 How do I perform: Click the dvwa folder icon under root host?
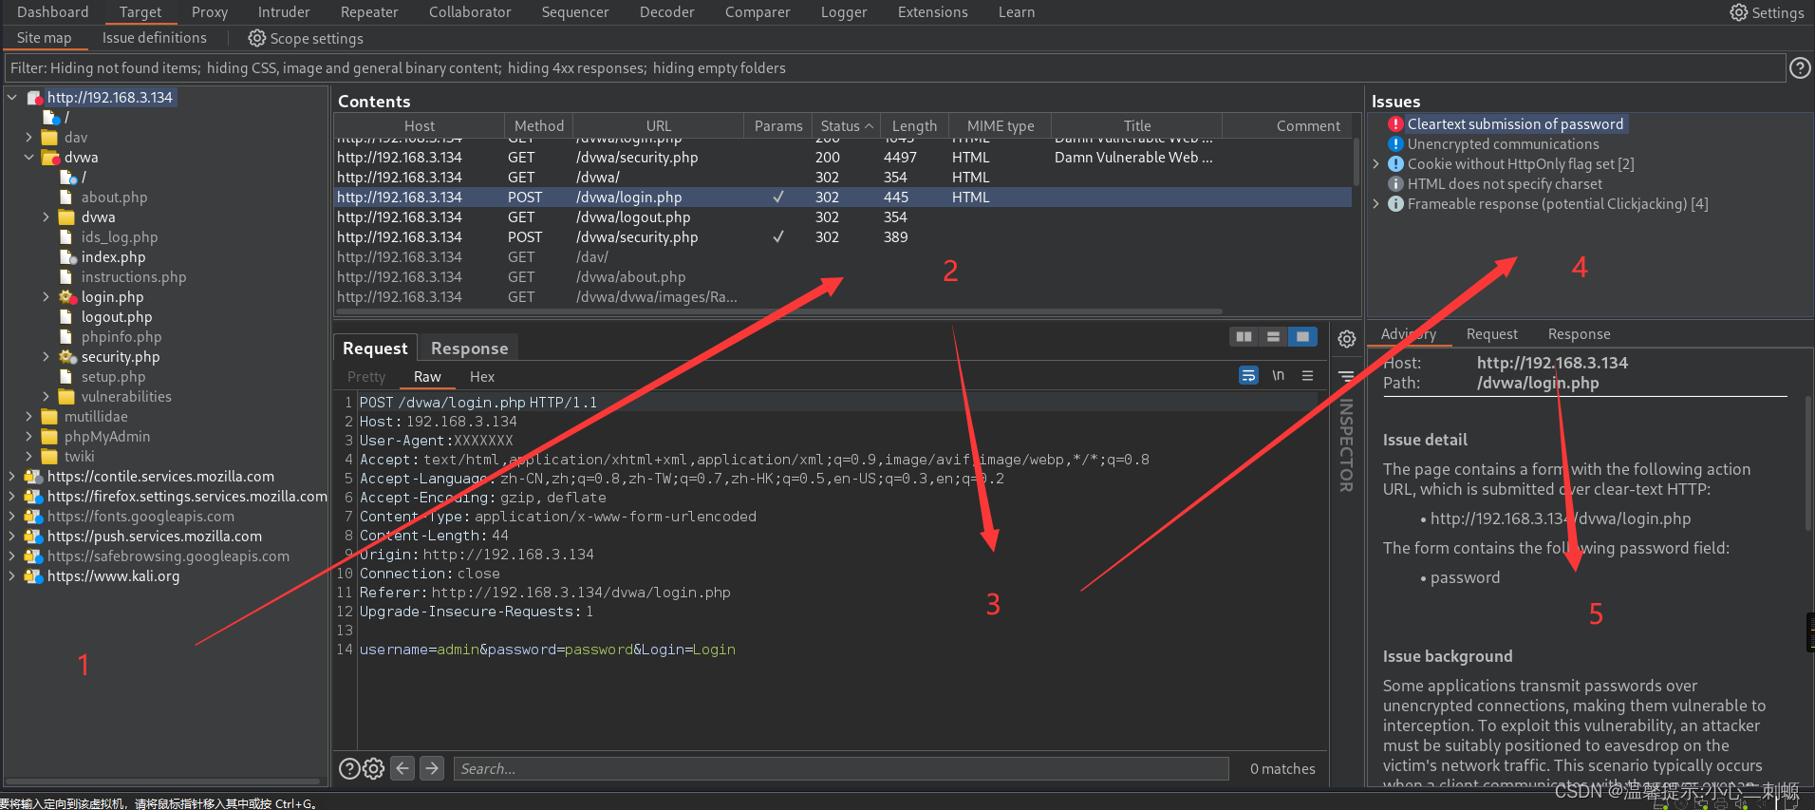pyautogui.click(x=50, y=158)
